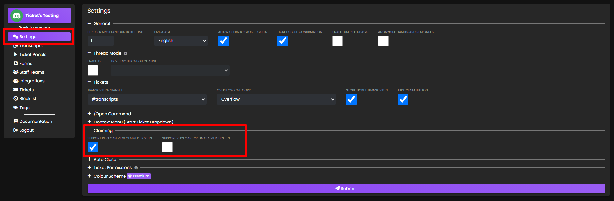Click the book icon beside Documentation
The width and height of the screenshot is (614, 201).
point(15,121)
